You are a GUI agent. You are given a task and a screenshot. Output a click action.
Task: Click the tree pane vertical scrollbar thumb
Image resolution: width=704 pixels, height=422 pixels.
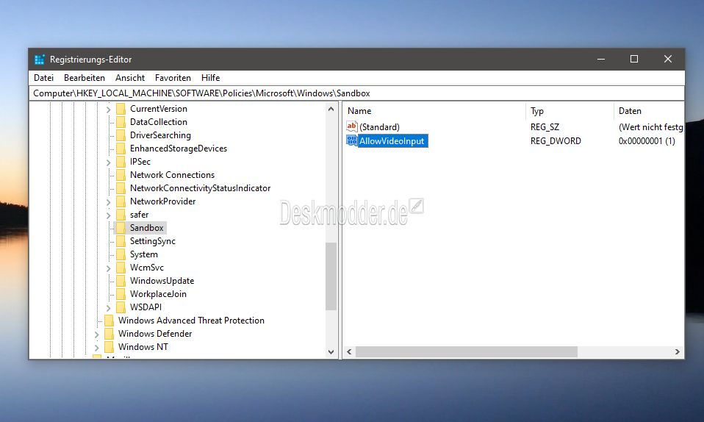(x=331, y=276)
